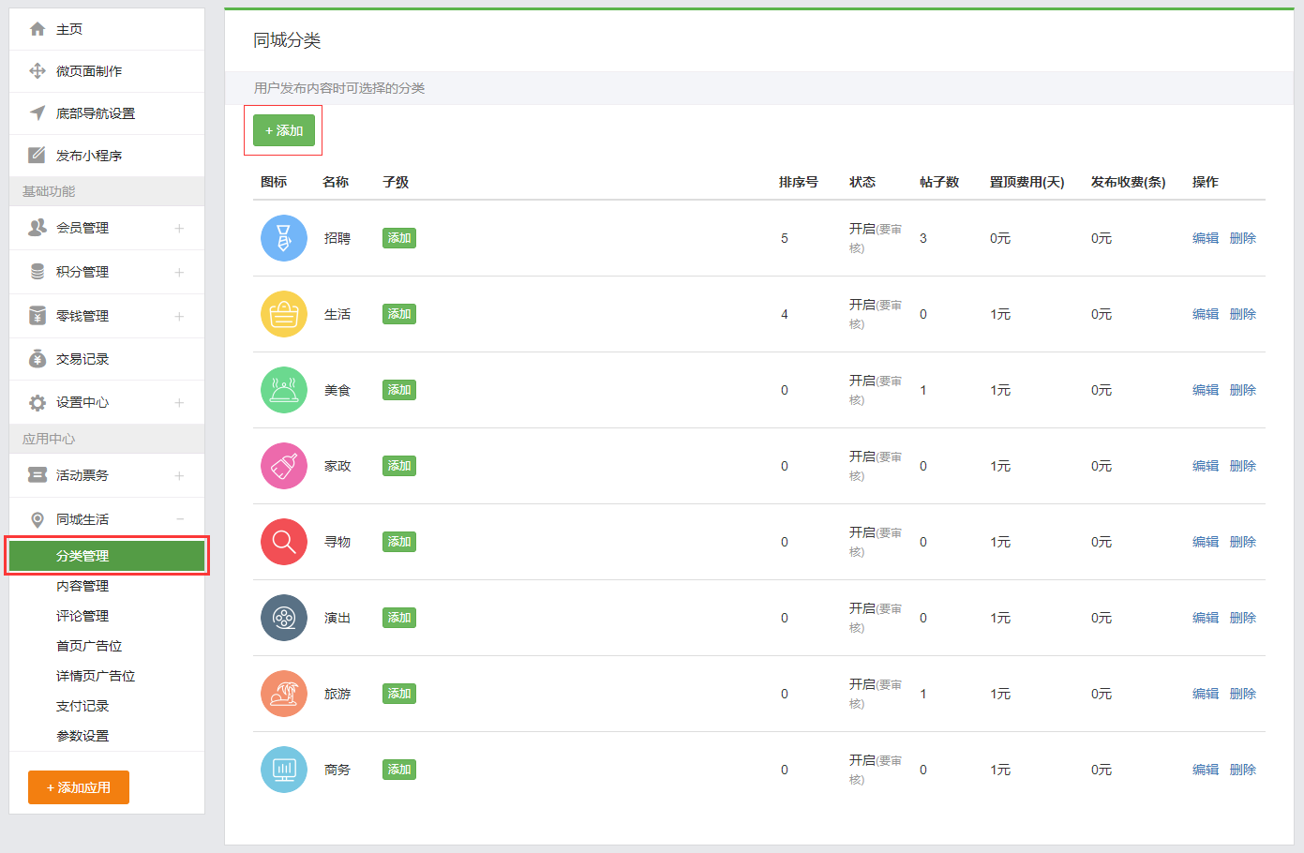The width and height of the screenshot is (1304, 853).
Task: Click the 美食 green food dish icon
Action: point(284,389)
